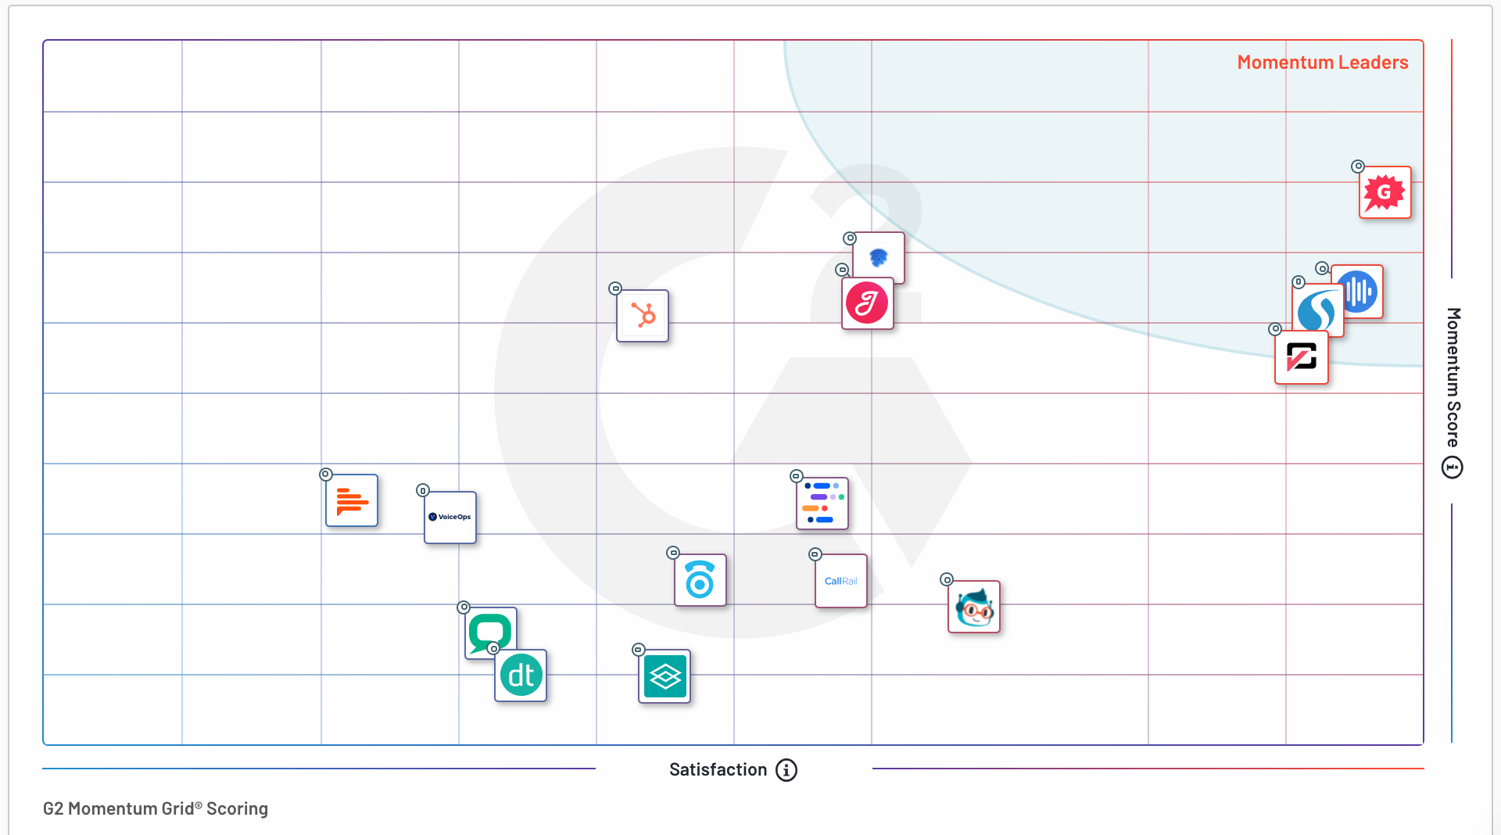This screenshot has width=1501, height=835.
Task: Click the corner marker on the Z logo tile
Action: [x=1275, y=329]
